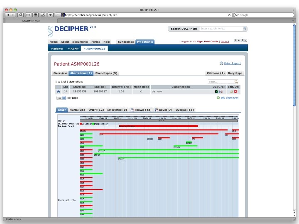The image size is (299, 224).
Task: Open the Help menu item
Action: tap(106, 42)
